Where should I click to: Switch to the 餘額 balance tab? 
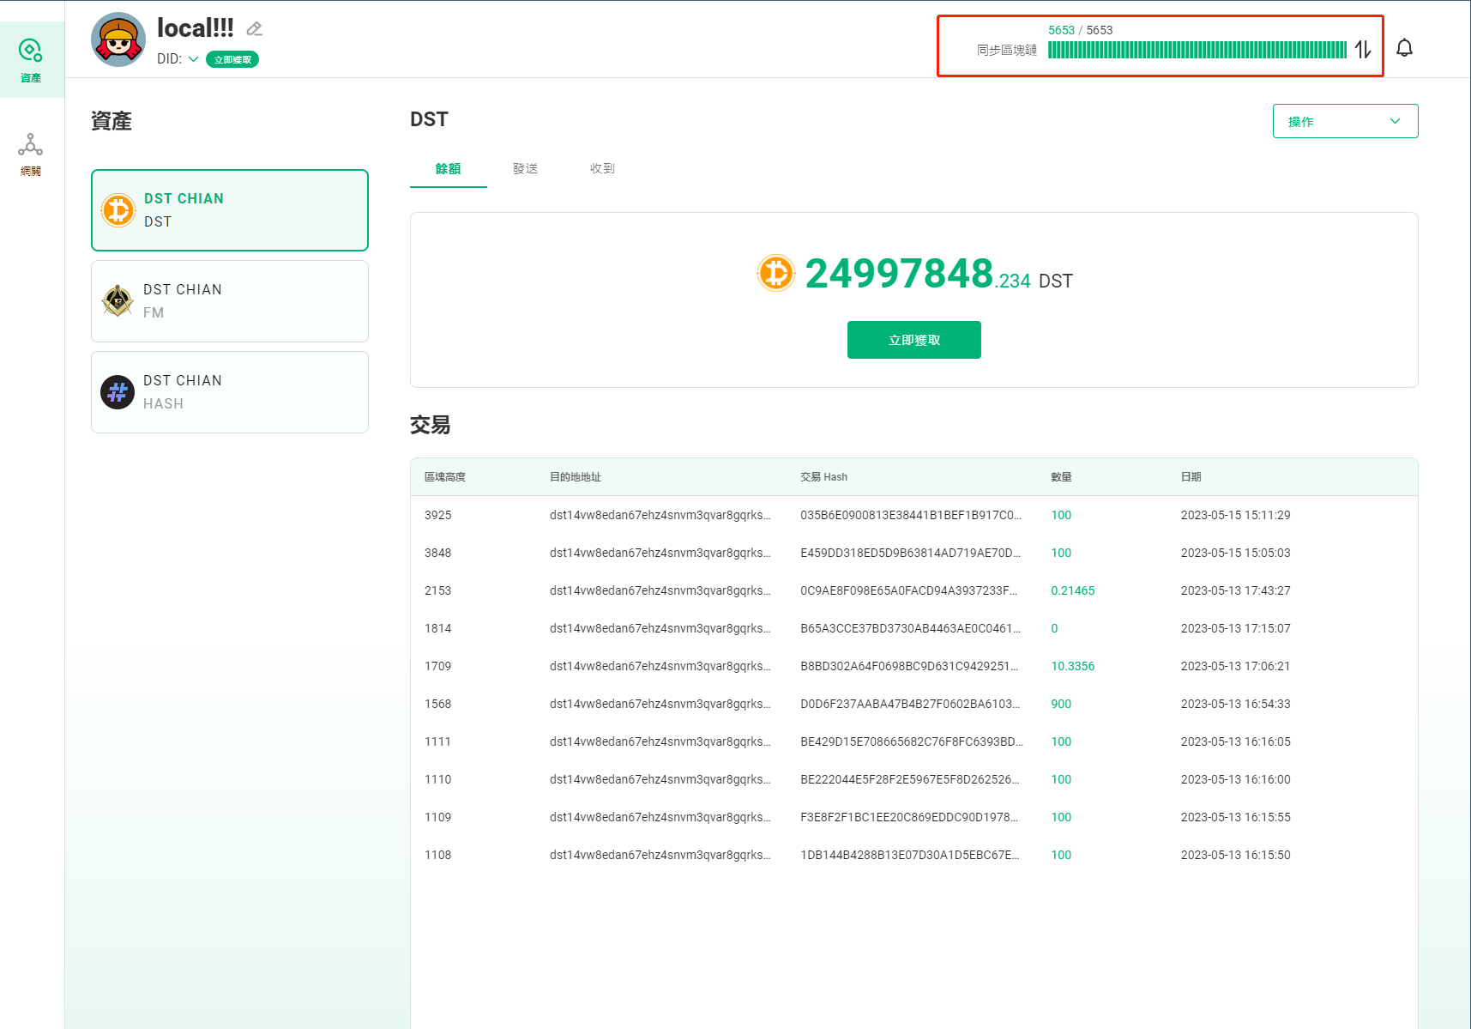[x=448, y=169]
